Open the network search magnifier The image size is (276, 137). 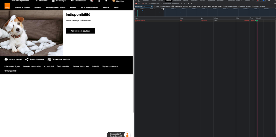pyautogui.click(x=146, y=4)
